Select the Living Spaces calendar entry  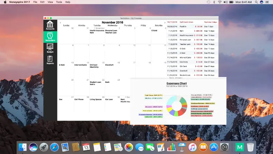click(x=96, y=99)
